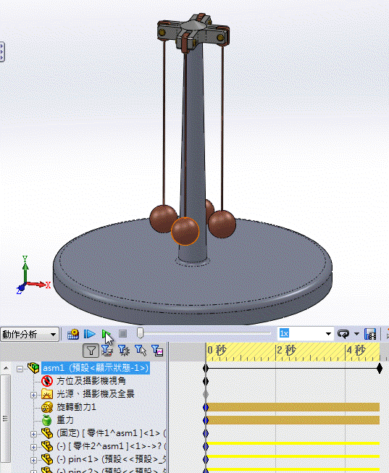Screen dimensions: 389x473
Task: Select (-) [零件2^asm1]<1> tree item
Action: coord(111,446)
